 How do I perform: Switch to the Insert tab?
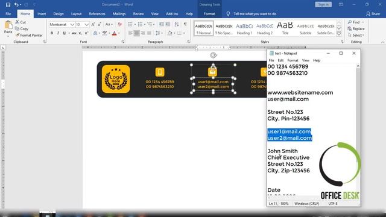coord(42,14)
